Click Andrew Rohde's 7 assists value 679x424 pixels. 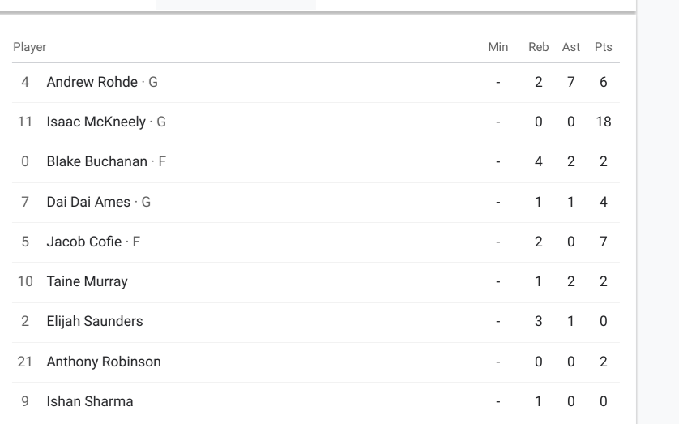click(x=570, y=83)
